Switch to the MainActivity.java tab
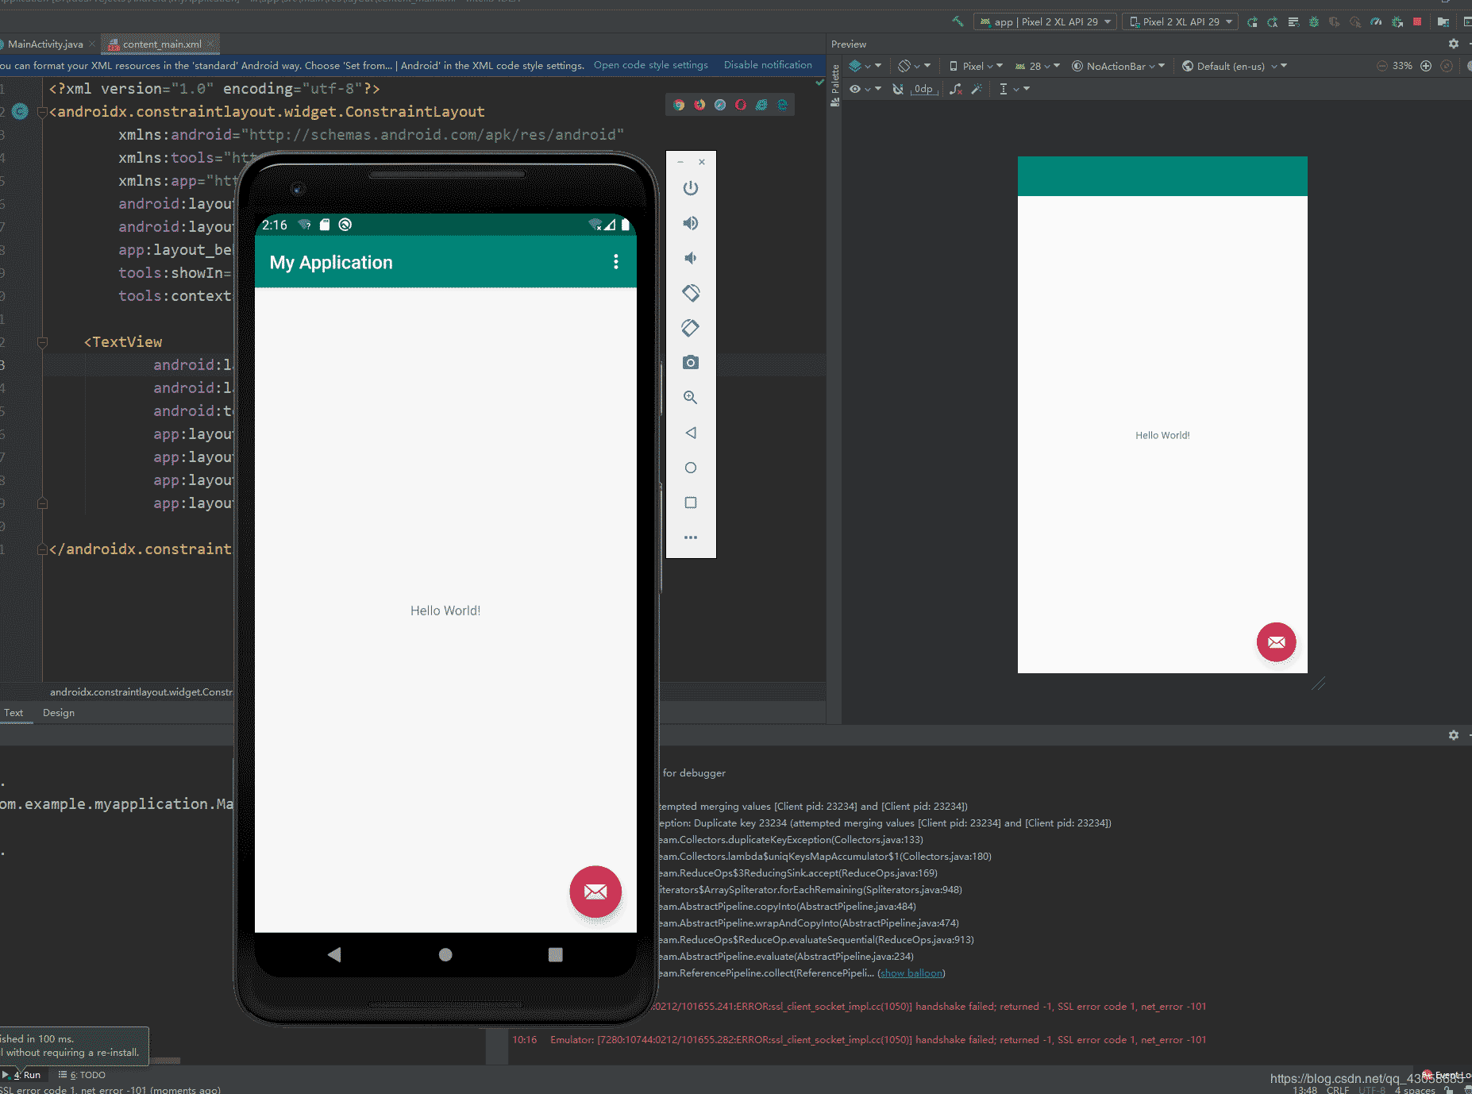The image size is (1472, 1094). click(x=44, y=44)
